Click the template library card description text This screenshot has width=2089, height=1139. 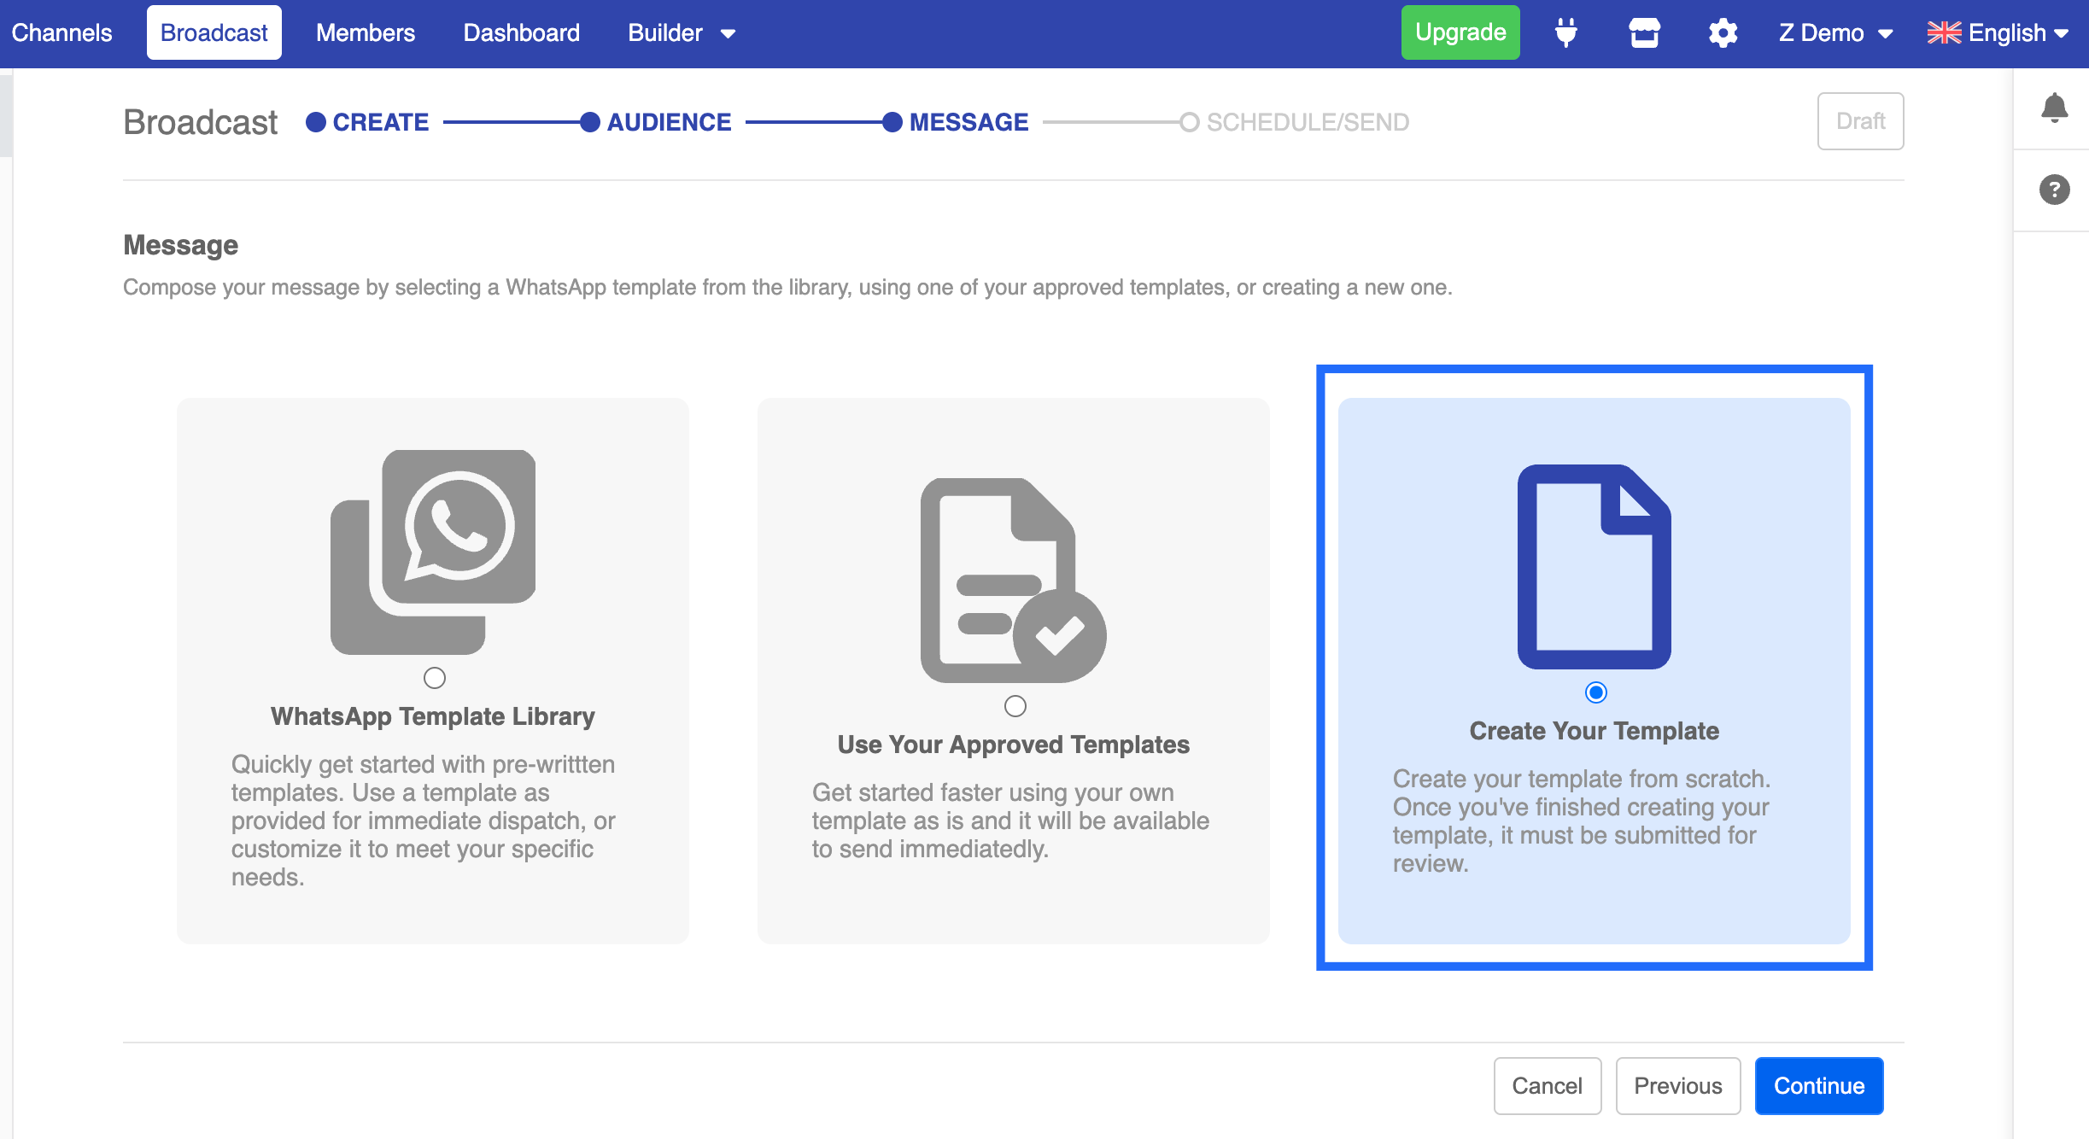tap(424, 821)
